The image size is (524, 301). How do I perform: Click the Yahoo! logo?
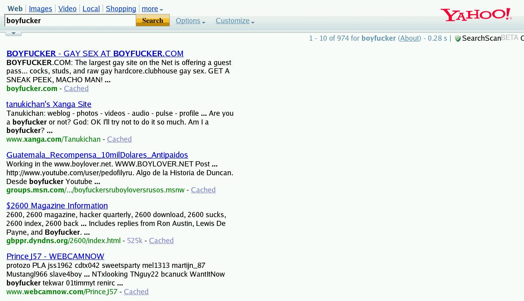coord(476,14)
